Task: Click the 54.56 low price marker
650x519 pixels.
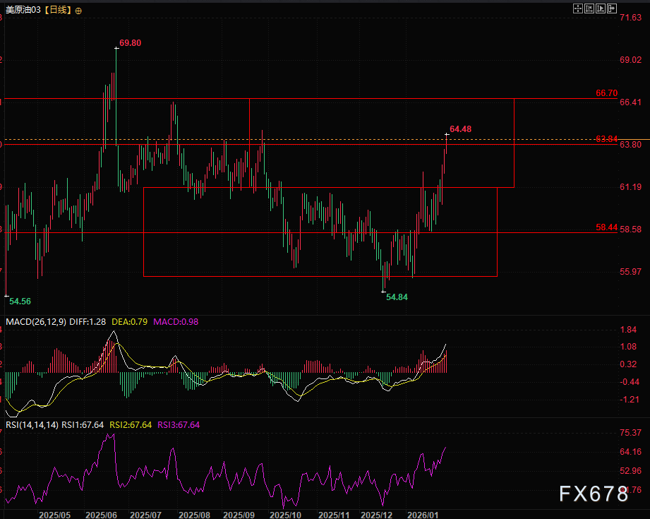Action: coord(20,302)
